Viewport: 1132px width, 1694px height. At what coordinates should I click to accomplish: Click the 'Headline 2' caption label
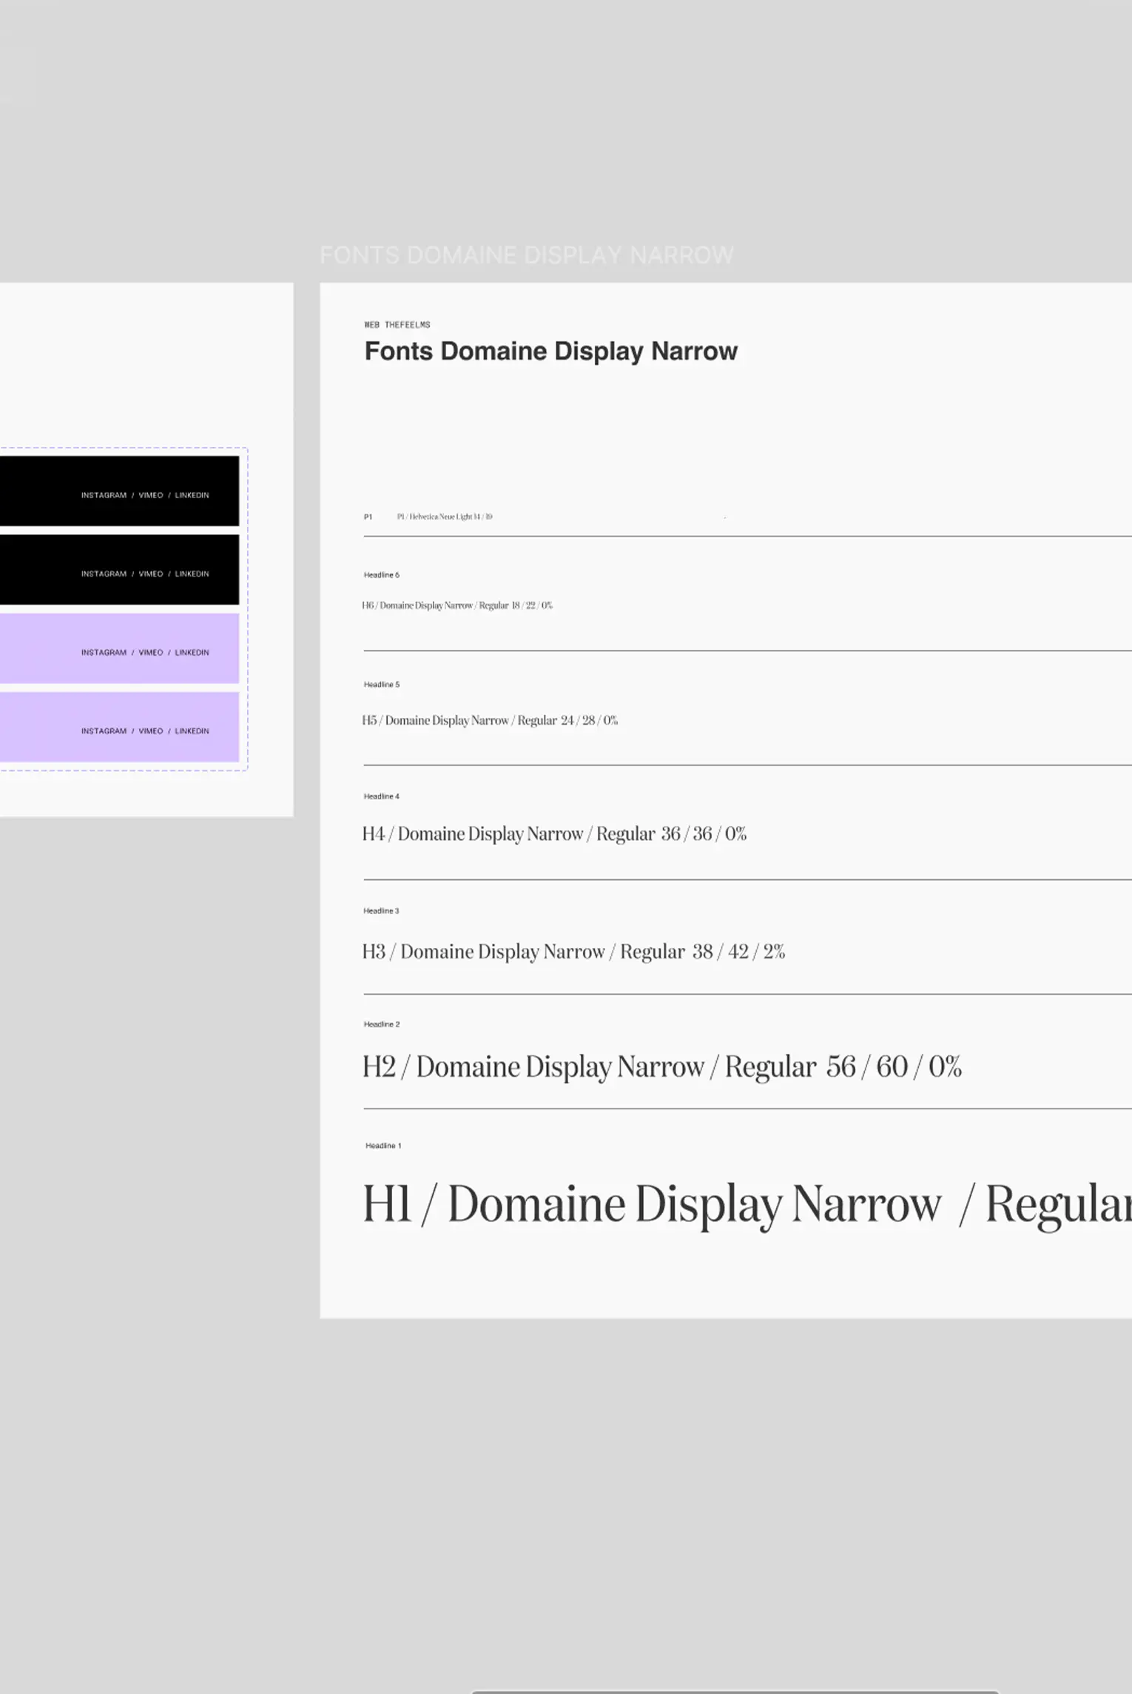pos(381,1024)
